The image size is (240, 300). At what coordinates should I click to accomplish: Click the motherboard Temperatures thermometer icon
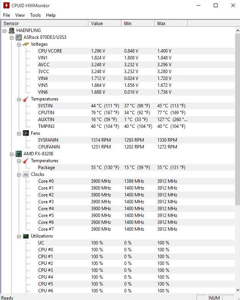(x=26, y=99)
